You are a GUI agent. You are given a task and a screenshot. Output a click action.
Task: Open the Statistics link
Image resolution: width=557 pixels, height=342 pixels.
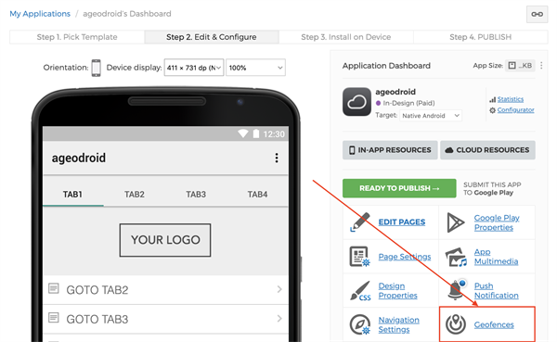pos(510,99)
